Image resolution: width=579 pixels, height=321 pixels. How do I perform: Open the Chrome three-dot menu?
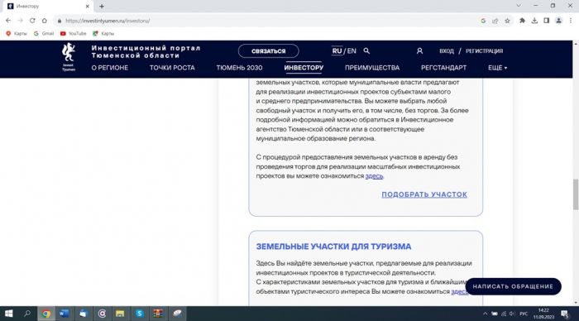point(571,21)
